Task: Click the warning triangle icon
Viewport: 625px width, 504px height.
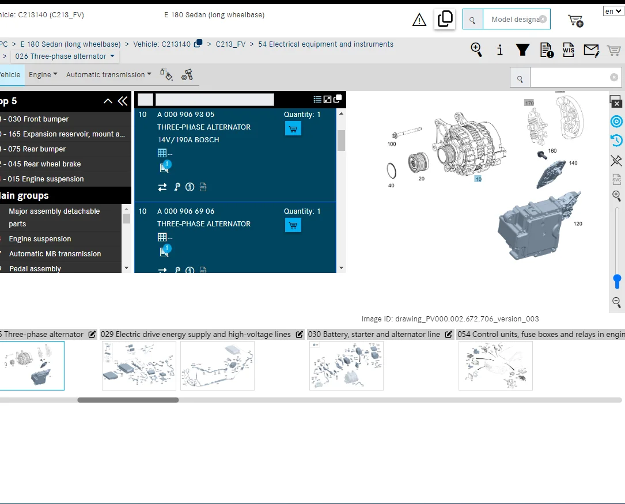Action: (x=419, y=20)
